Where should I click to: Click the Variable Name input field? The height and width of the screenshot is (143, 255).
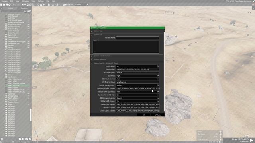[137, 38]
